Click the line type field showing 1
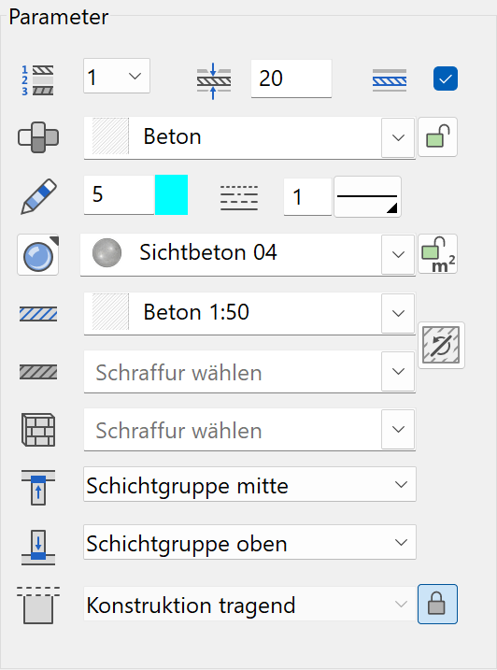This screenshot has height=670, width=497. (x=307, y=197)
